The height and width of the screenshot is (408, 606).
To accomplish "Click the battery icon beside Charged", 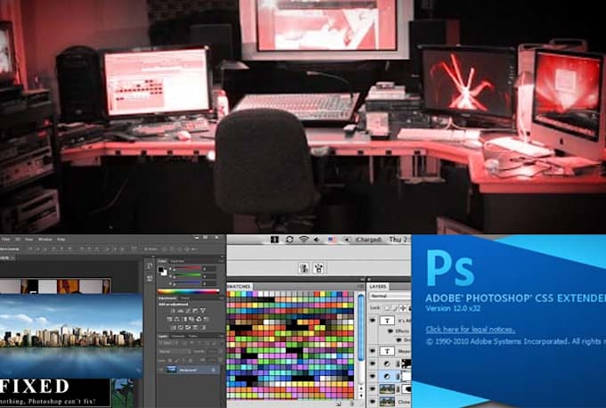I will (347, 240).
